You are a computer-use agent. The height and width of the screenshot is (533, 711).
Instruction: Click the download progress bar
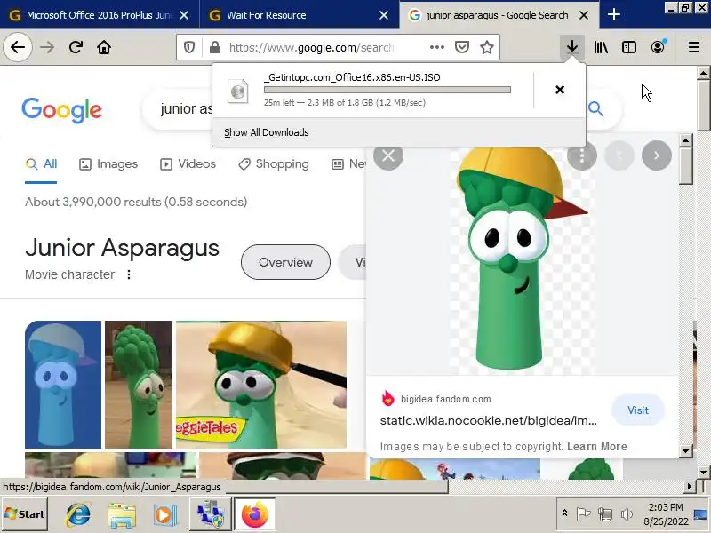click(x=387, y=90)
